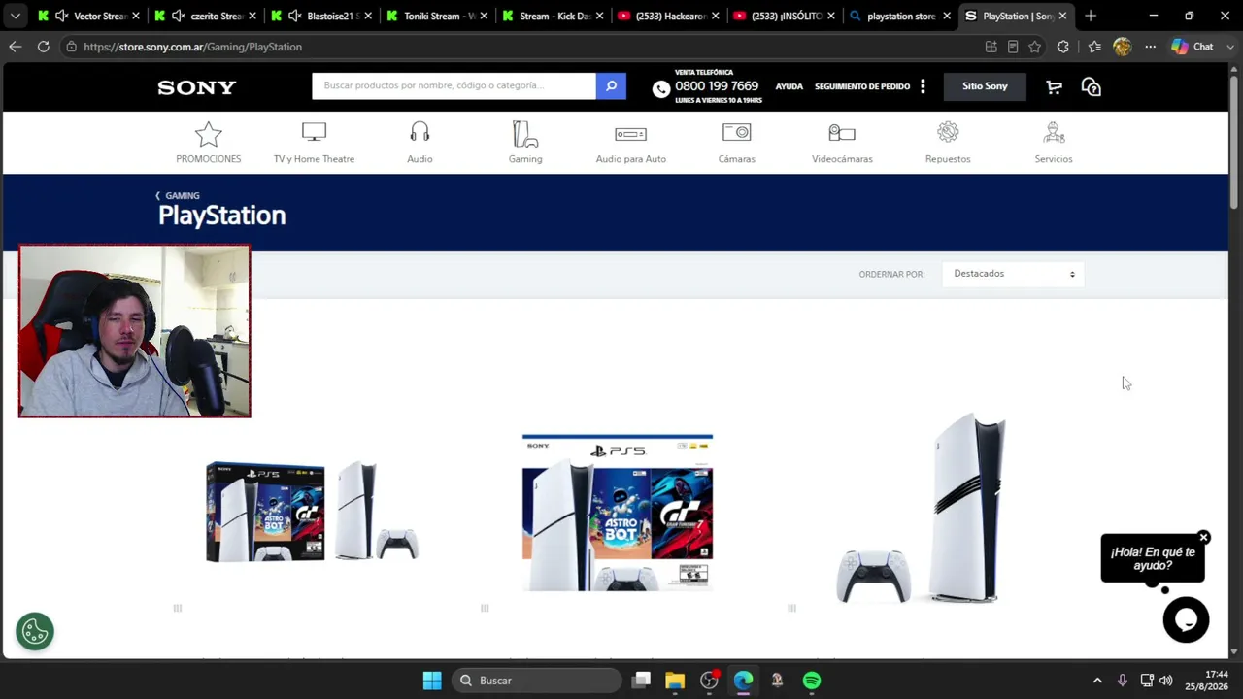Image resolution: width=1243 pixels, height=699 pixels.
Task: Open the volume control in system tray
Action: pos(1166,681)
